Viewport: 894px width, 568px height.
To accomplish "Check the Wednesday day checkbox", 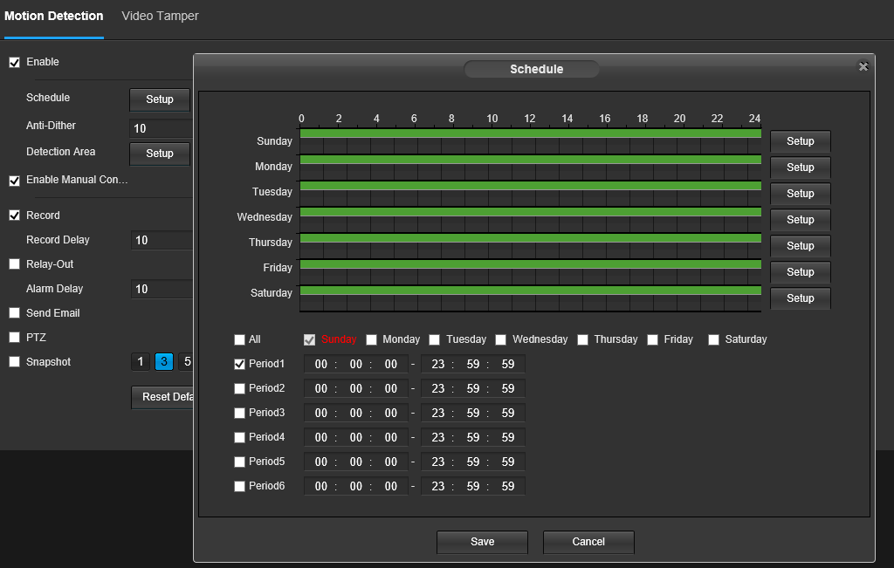I will click(500, 340).
